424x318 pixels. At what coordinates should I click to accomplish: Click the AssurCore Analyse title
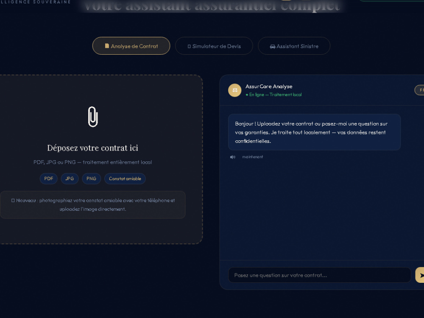click(x=269, y=86)
